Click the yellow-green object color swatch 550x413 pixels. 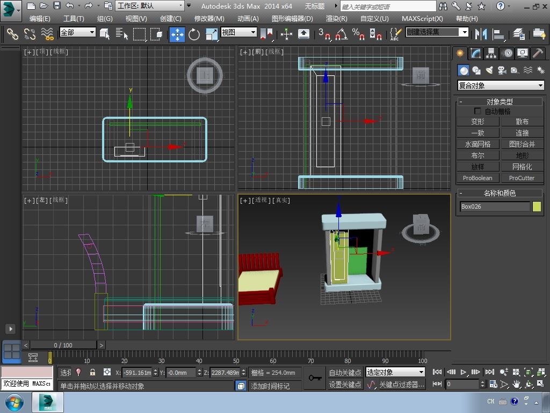point(537,206)
